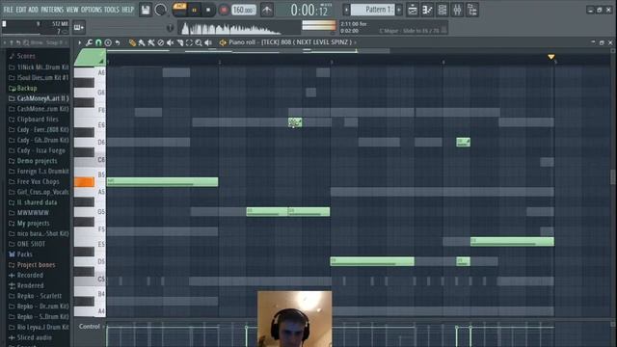
Task: Click the time display 0:00:12
Action: (x=309, y=11)
